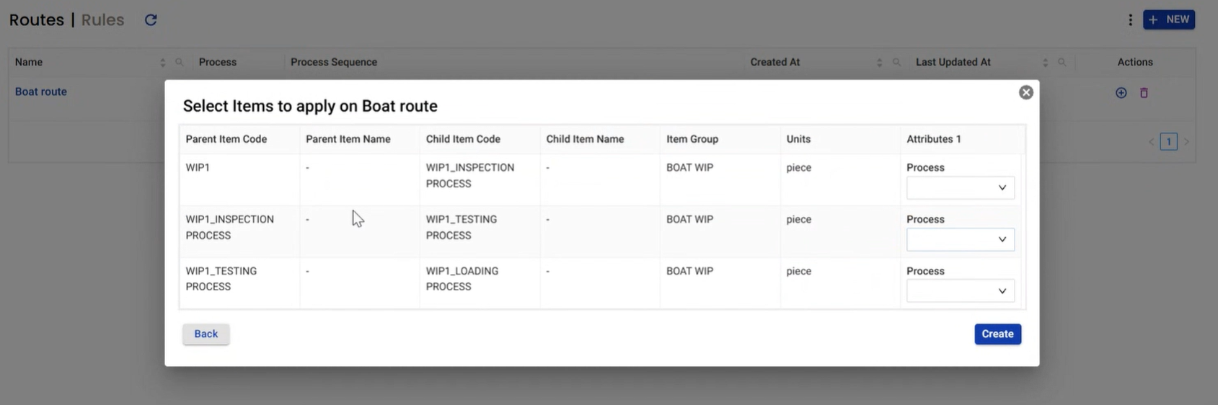Click the delete trash icon for Boat route
The width and height of the screenshot is (1218, 405).
1144,93
